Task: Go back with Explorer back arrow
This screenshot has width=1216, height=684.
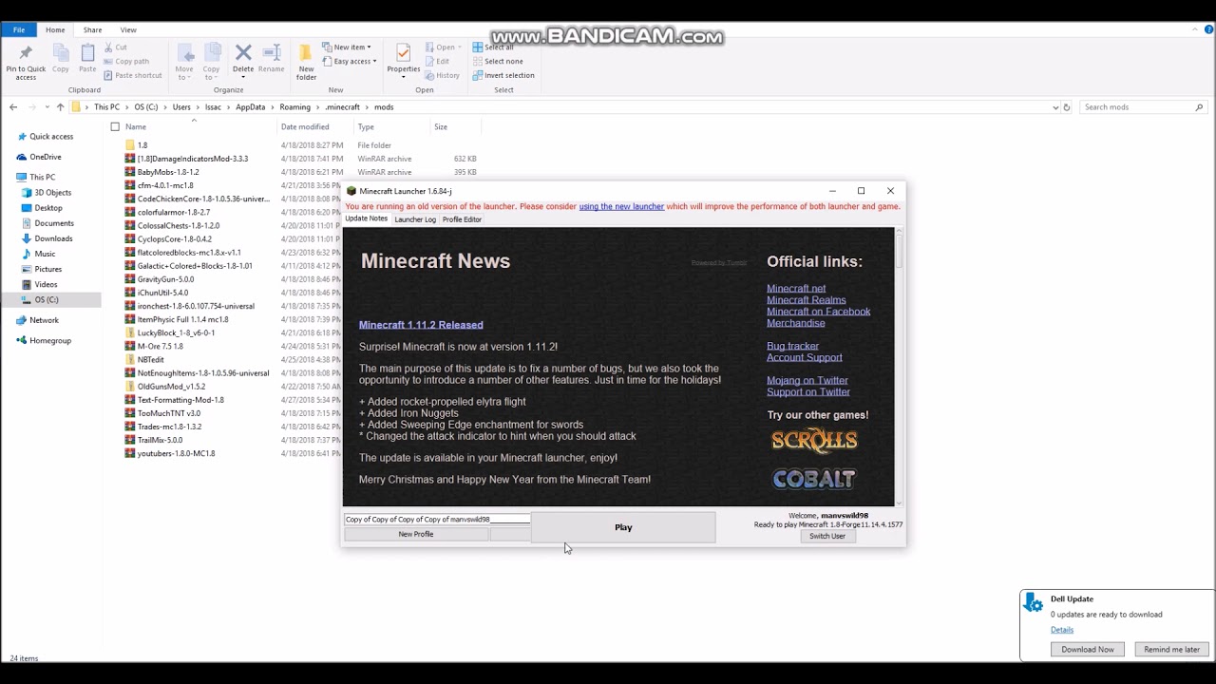Action: [13, 107]
